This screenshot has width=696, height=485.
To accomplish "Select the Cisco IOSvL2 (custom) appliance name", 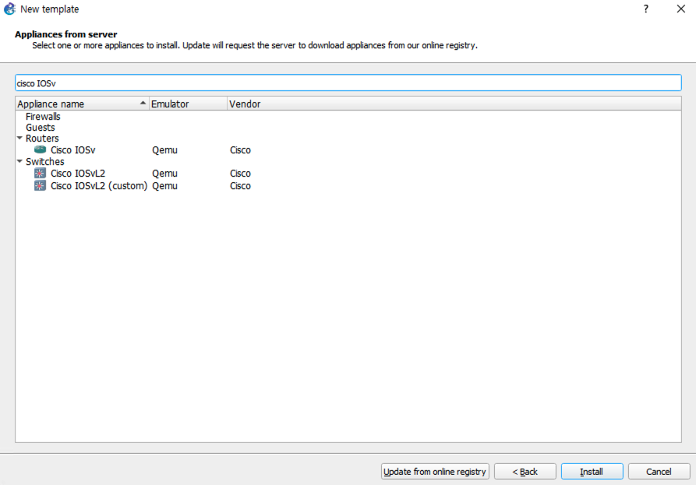I will pyautogui.click(x=98, y=186).
